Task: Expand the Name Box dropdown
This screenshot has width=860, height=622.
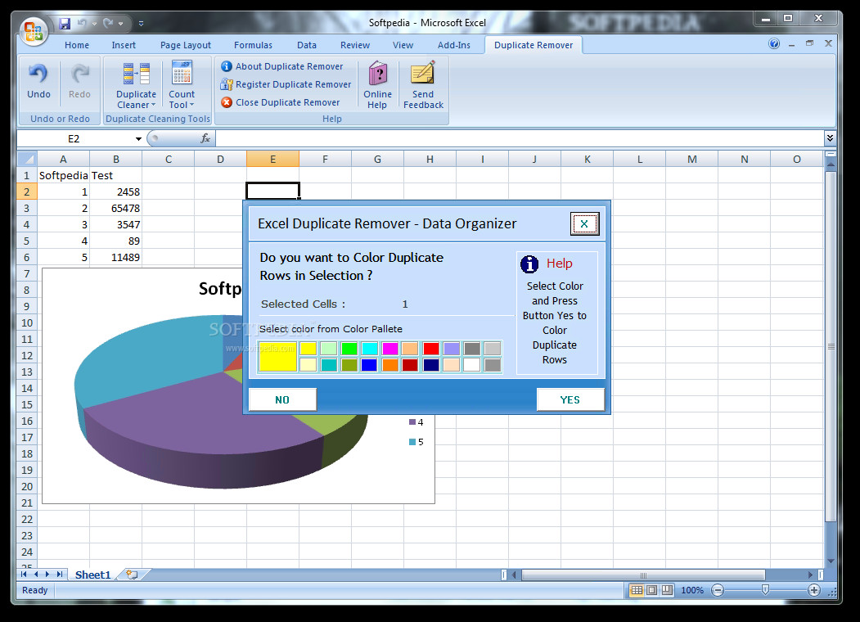Action: (x=138, y=139)
